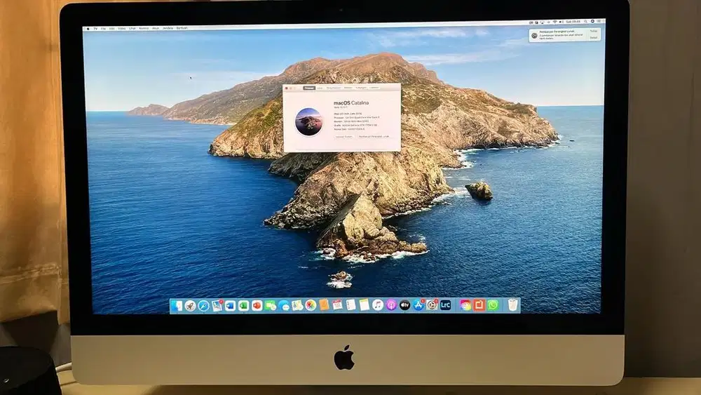
Task: Open Mail stamp icon with badge
Action: pyautogui.click(x=217, y=305)
